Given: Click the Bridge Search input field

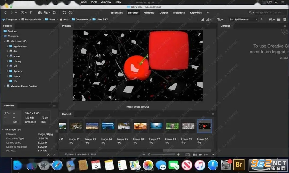Looking at the screenshot, I should coord(271,12).
